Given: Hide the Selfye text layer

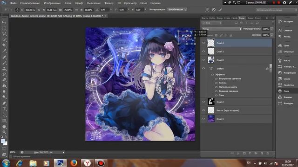Looking at the screenshot, I should point(203,69).
